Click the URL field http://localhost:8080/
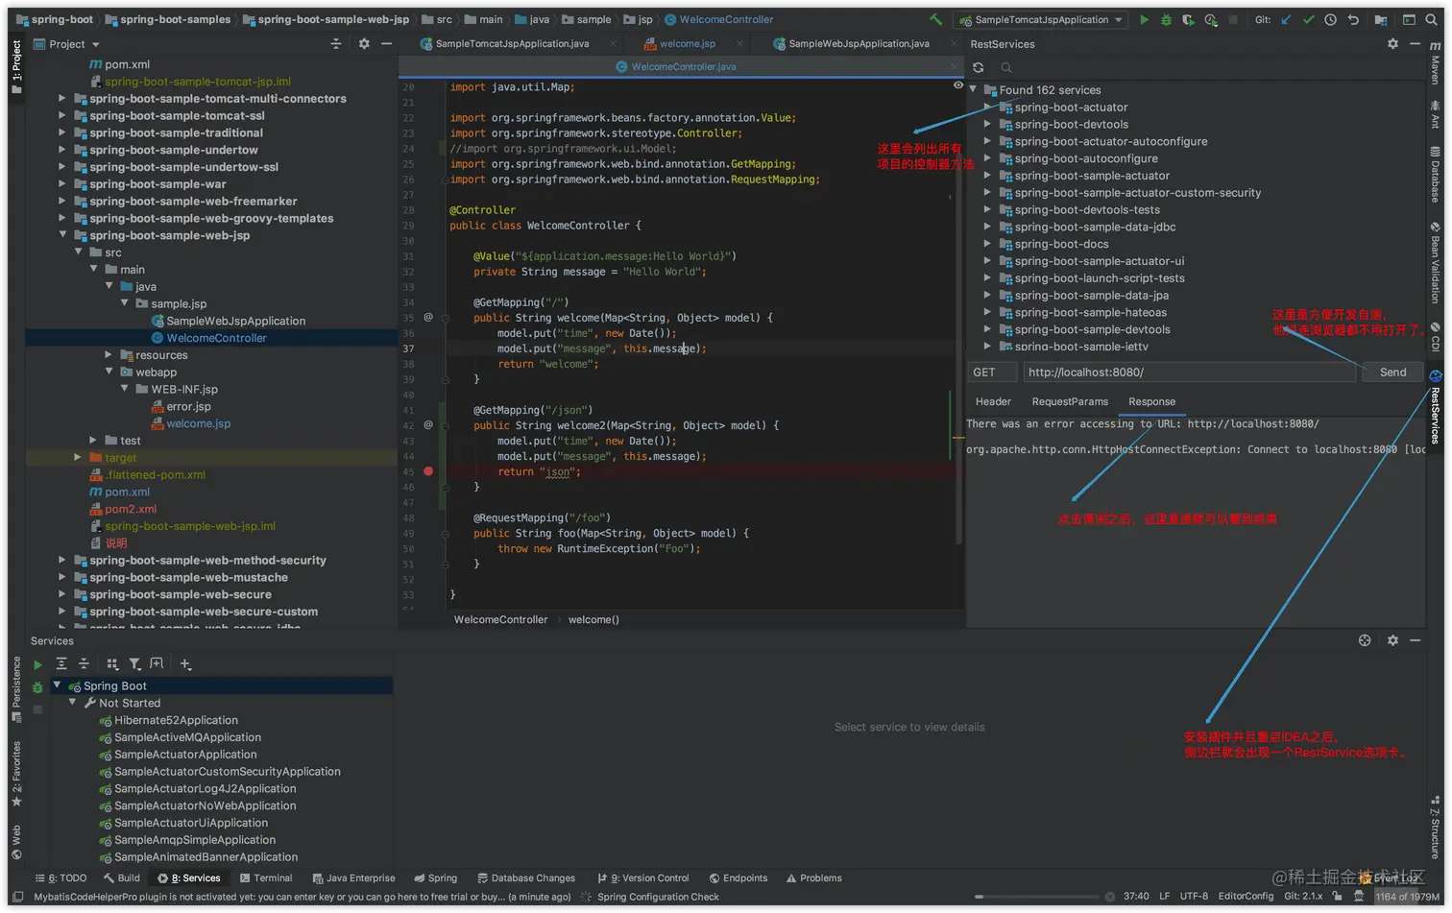Screen dimensions: 1452x913 pos(1189,372)
